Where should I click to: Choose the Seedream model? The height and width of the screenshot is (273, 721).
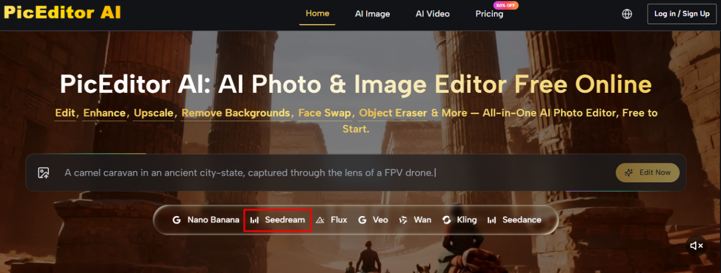click(278, 220)
